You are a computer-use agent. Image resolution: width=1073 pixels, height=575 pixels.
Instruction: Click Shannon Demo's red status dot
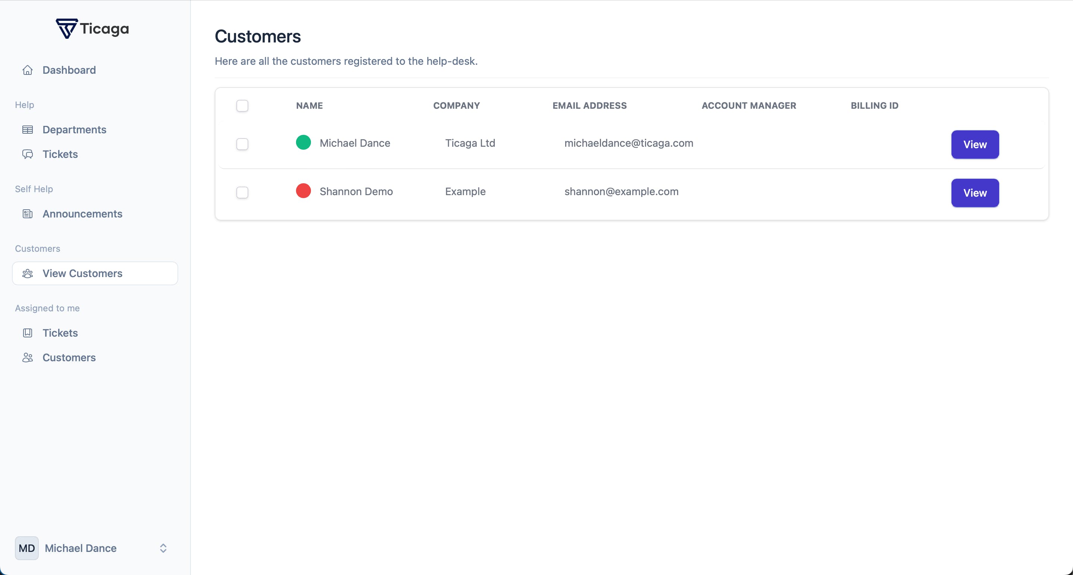[x=303, y=191]
